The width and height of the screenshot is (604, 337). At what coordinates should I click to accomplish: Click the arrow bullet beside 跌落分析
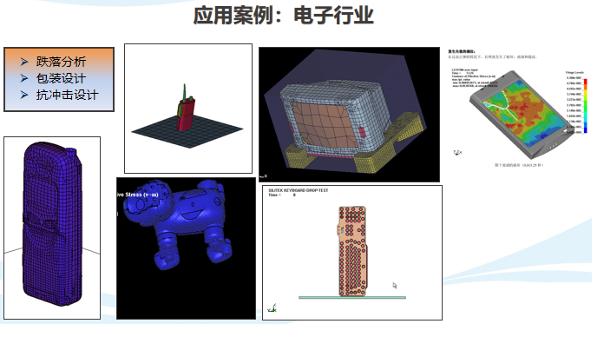[x=24, y=62]
